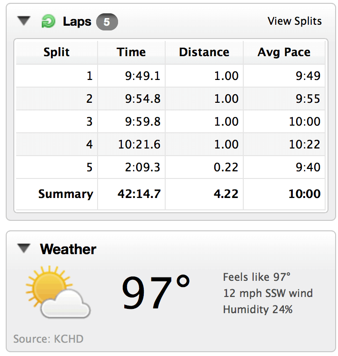Image resolution: width=338 pixels, height=356 pixels.
Task: Select the split 3 row
Action: click(x=89, y=122)
